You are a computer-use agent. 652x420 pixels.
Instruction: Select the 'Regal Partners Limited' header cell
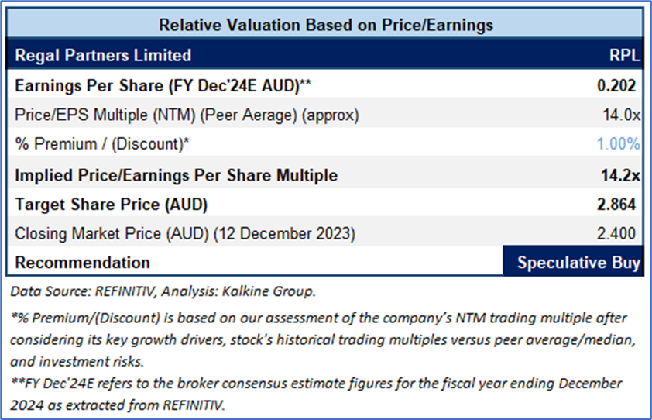point(103,55)
